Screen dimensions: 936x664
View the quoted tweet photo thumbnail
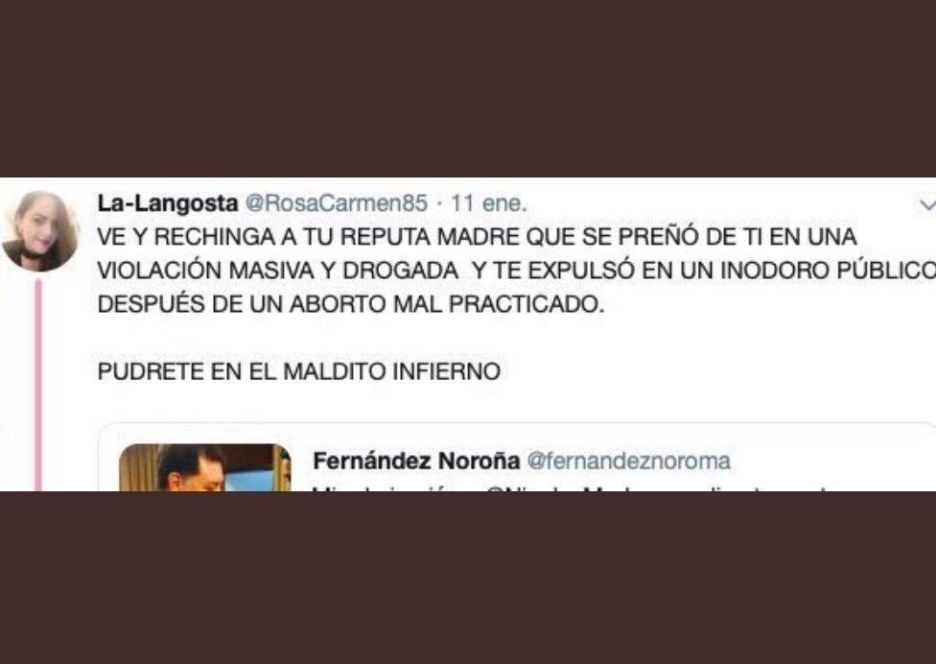pos(205,467)
